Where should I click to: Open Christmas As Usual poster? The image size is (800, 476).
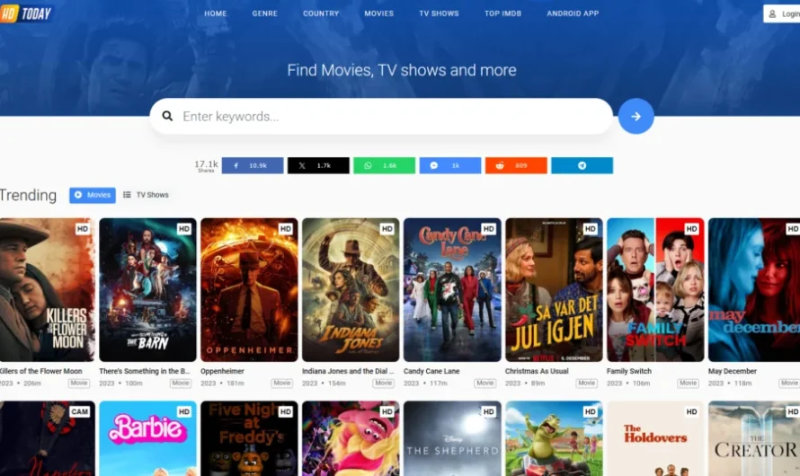click(554, 290)
